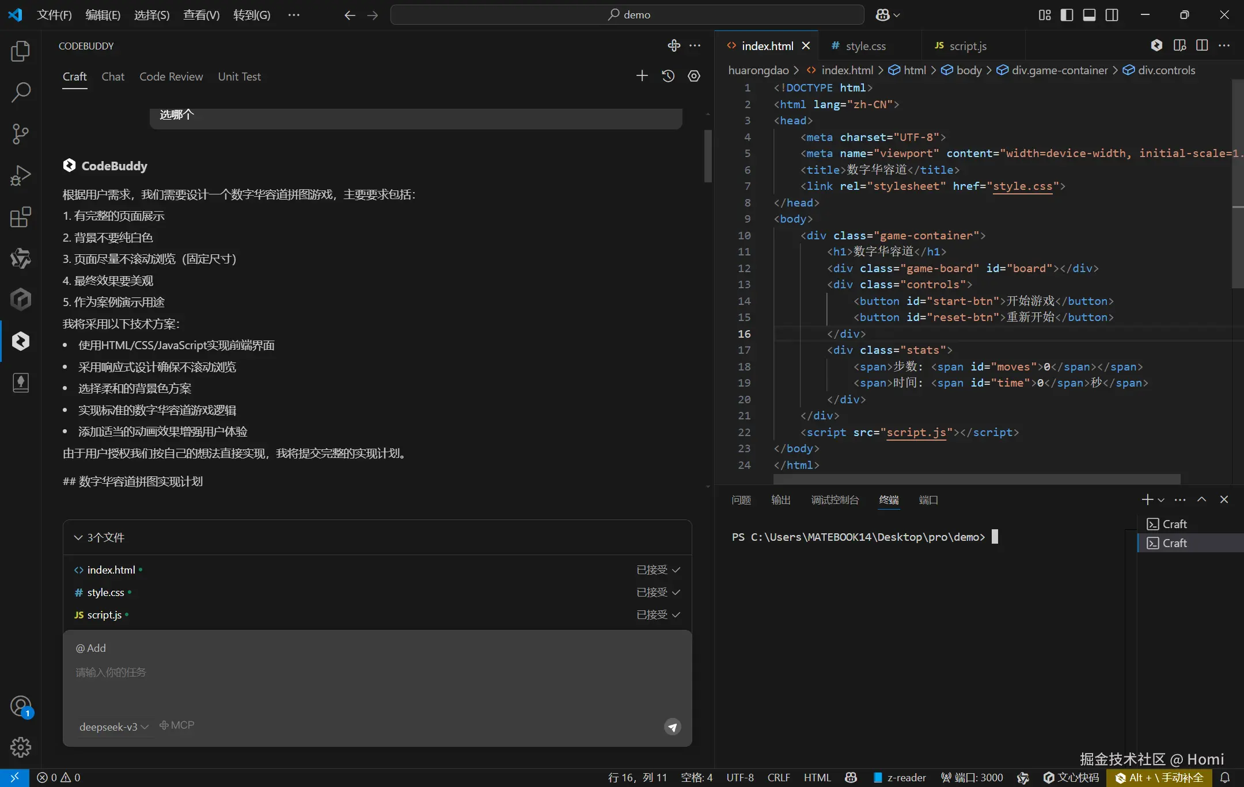Open Run and Debug view
Screen dimensions: 1244x787
21,175
